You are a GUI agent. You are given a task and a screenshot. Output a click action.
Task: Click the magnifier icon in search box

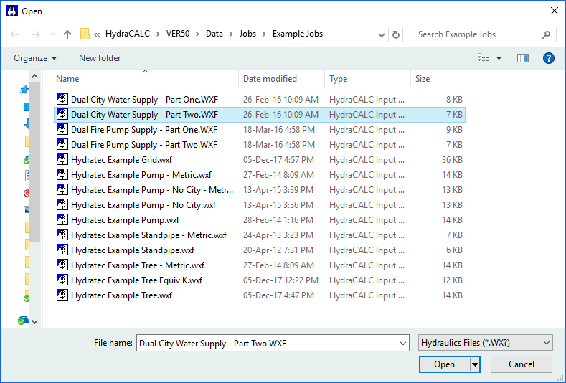click(x=546, y=34)
